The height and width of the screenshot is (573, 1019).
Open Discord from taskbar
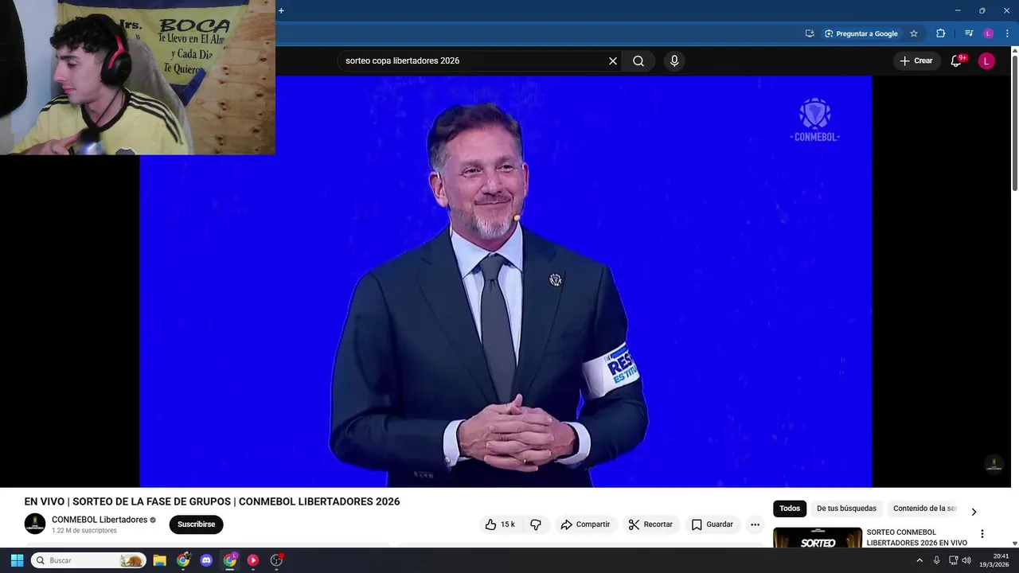(x=206, y=560)
